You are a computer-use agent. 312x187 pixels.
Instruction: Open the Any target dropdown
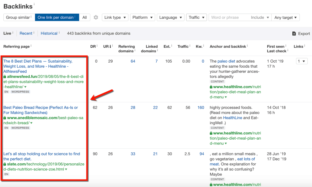285,17
